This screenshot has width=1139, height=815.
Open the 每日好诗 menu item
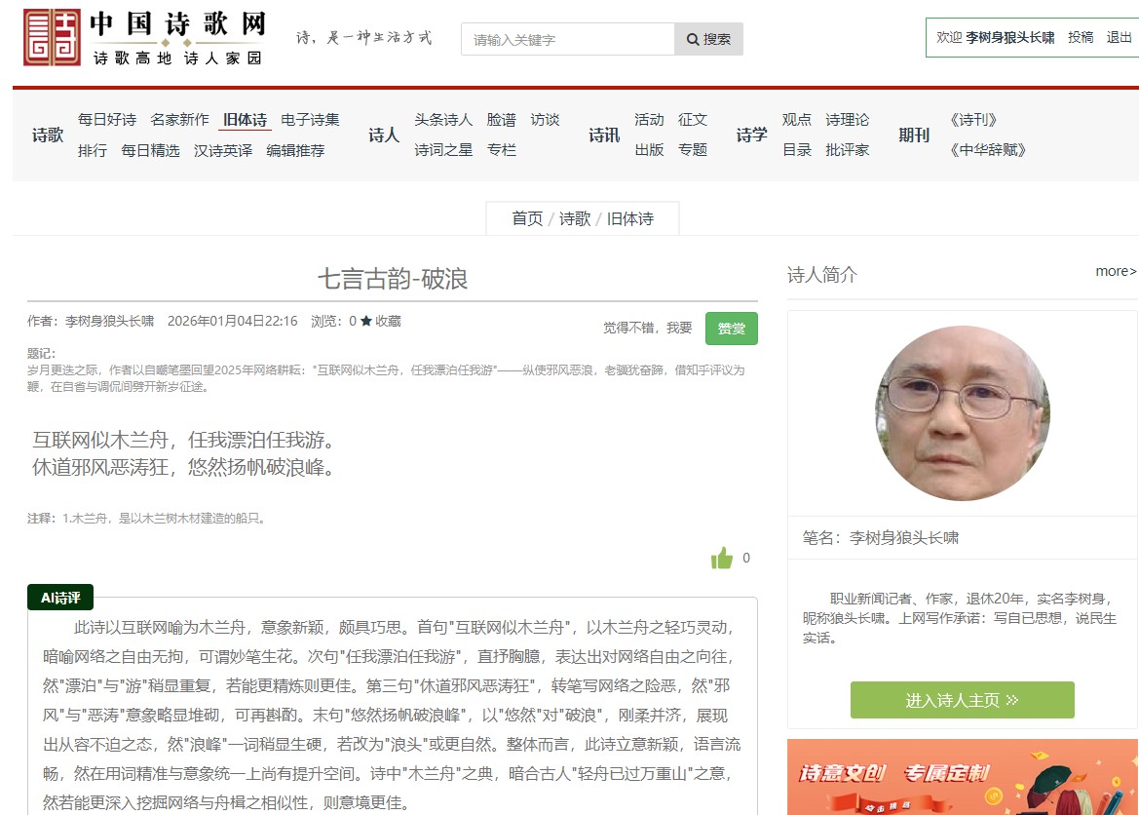pyautogui.click(x=107, y=120)
